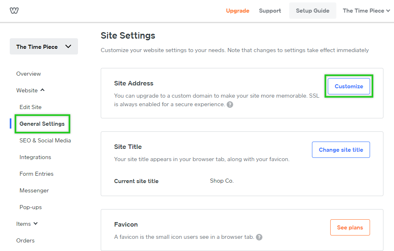Navigate to Integrations page

click(35, 157)
